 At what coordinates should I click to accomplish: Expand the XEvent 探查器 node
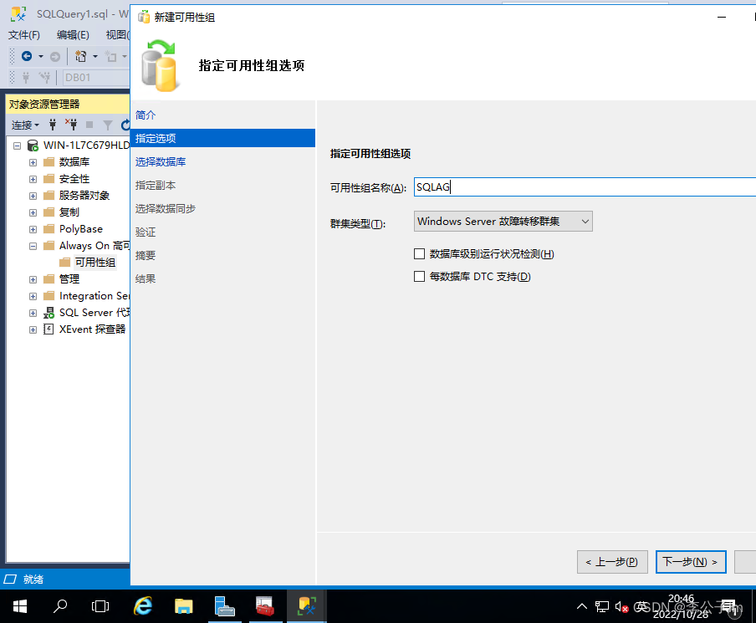[x=33, y=329]
